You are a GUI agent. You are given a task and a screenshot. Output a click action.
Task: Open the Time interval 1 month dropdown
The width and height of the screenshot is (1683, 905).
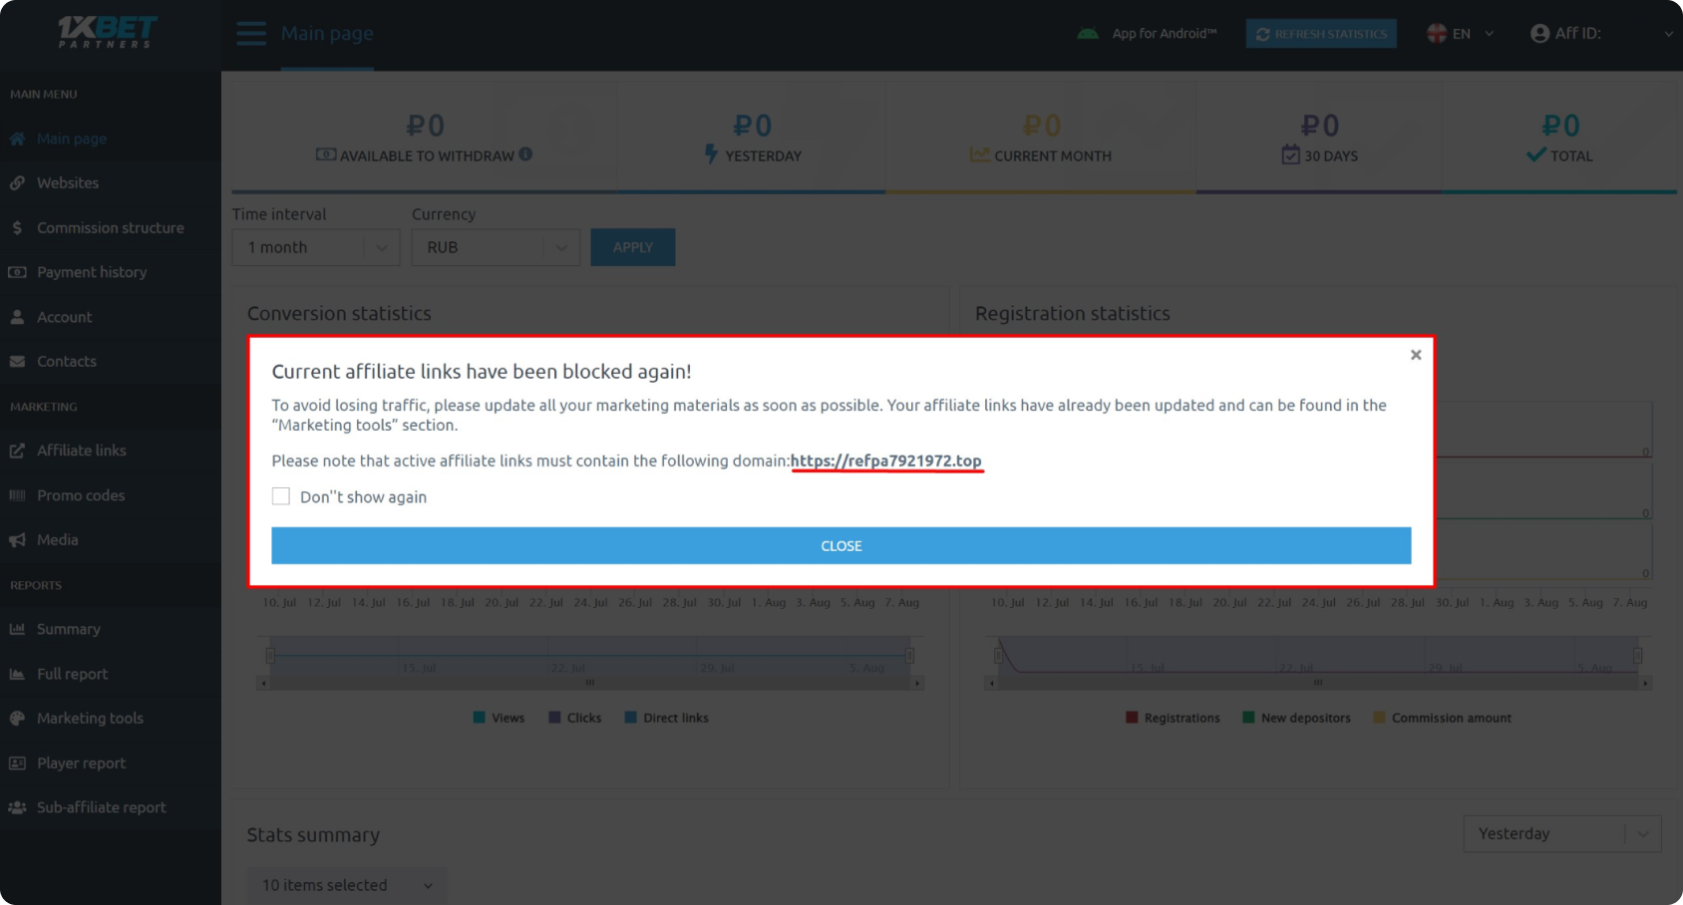pos(315,247)
